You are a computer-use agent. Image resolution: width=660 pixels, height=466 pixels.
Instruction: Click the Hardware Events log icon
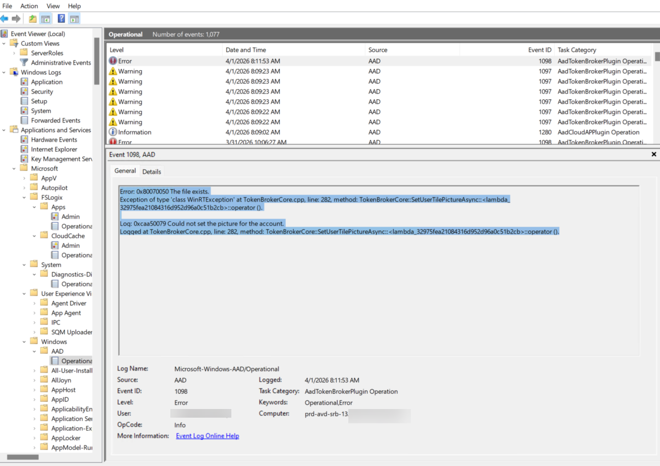(x=24, y=139)
